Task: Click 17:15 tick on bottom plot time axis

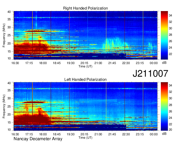Action: [x=29, y=134]
